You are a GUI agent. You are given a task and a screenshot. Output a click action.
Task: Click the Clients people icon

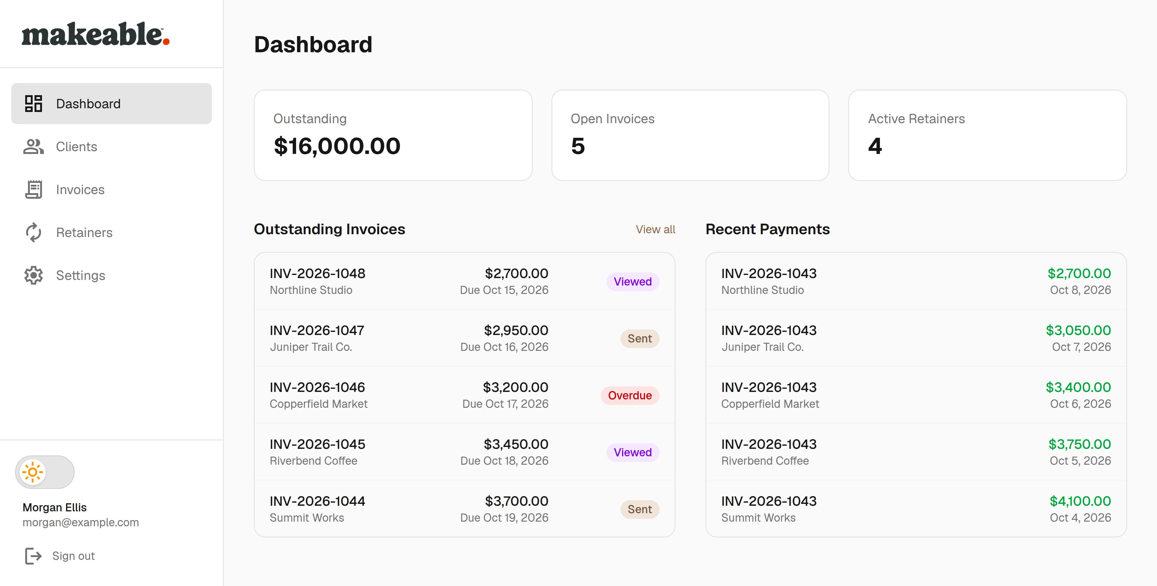[x=33, y=147]
